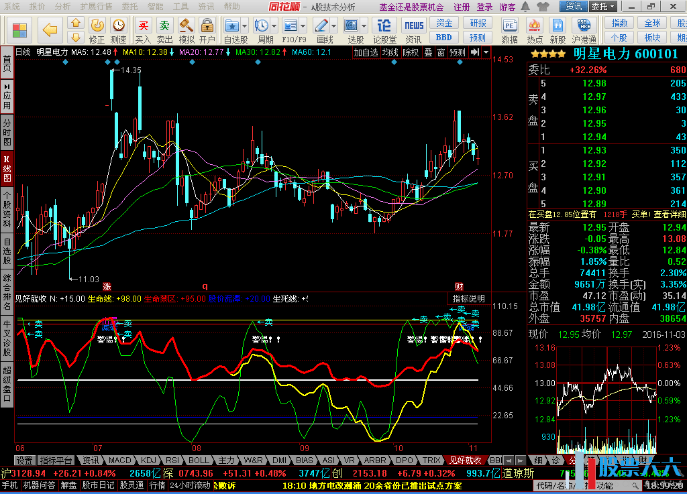Open the 智能 menu
This screenshot has width=687, height=494.
(x=155, y=7)
